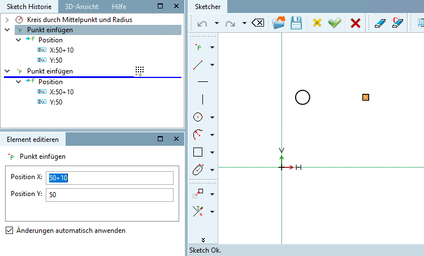
Task: Open the slot tool dropdown arrow
Action: [x=212, y=170]
